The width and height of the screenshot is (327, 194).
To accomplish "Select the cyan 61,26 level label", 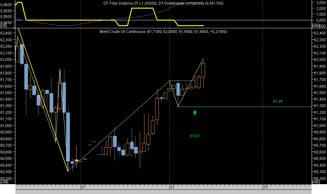I will [x=278, y=101].
